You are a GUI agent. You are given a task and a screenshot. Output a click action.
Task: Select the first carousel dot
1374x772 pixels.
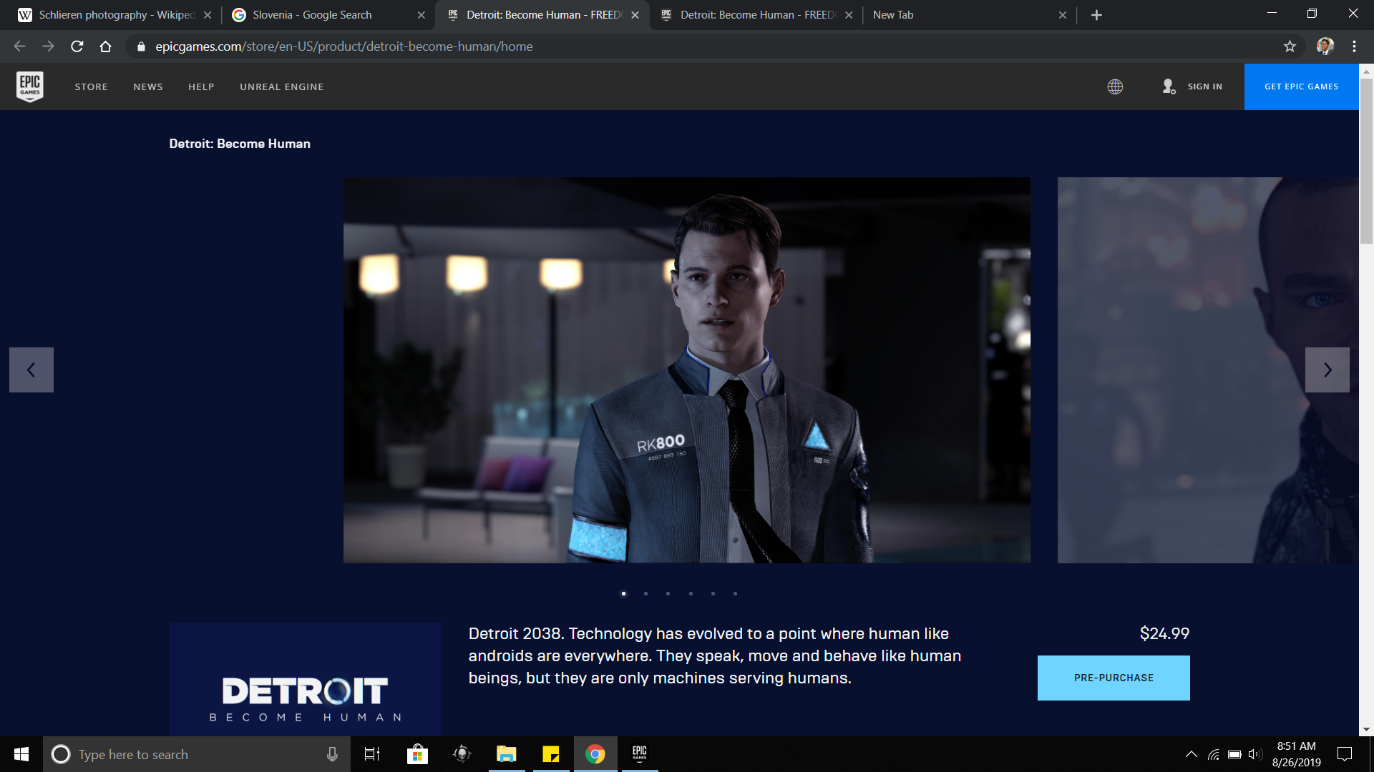click(623, 593)
